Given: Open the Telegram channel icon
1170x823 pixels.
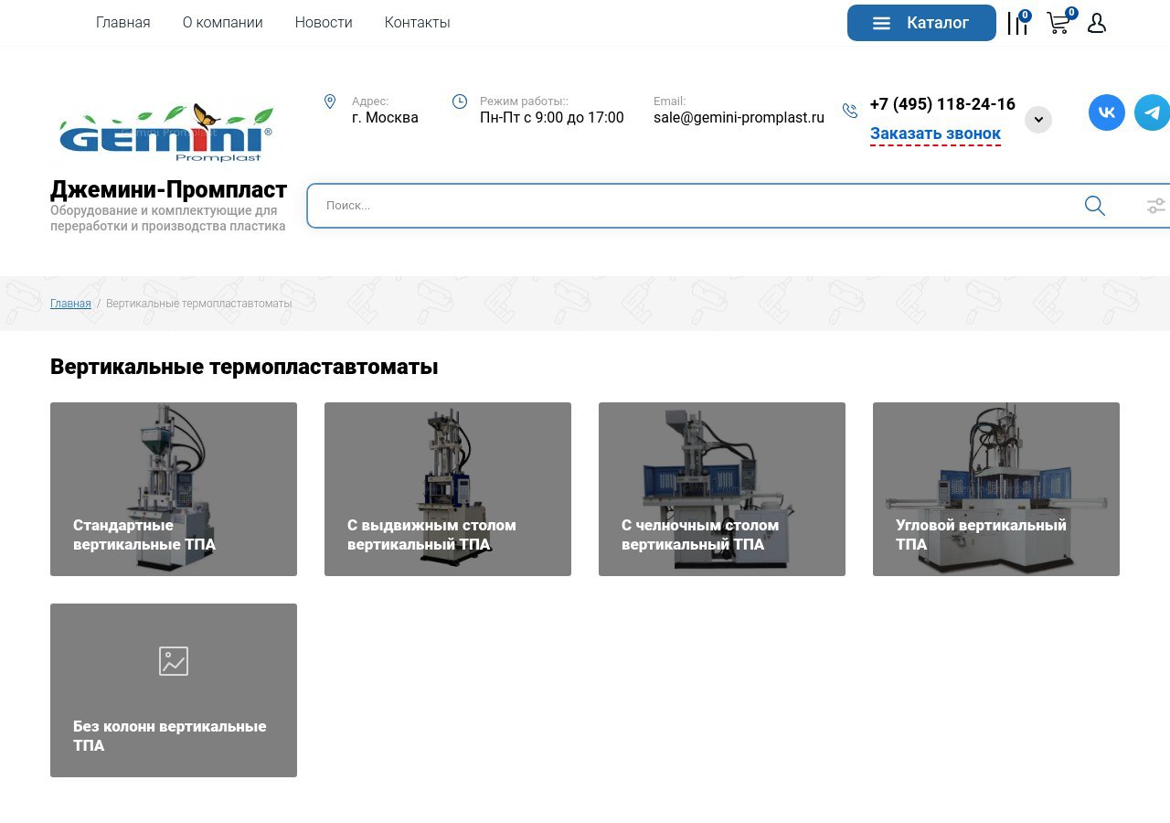Looking at the screenshot, I should click(1152, 112).
